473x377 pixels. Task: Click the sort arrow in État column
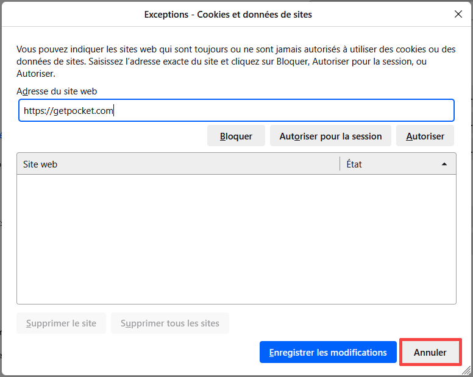(x=444, y=164)
